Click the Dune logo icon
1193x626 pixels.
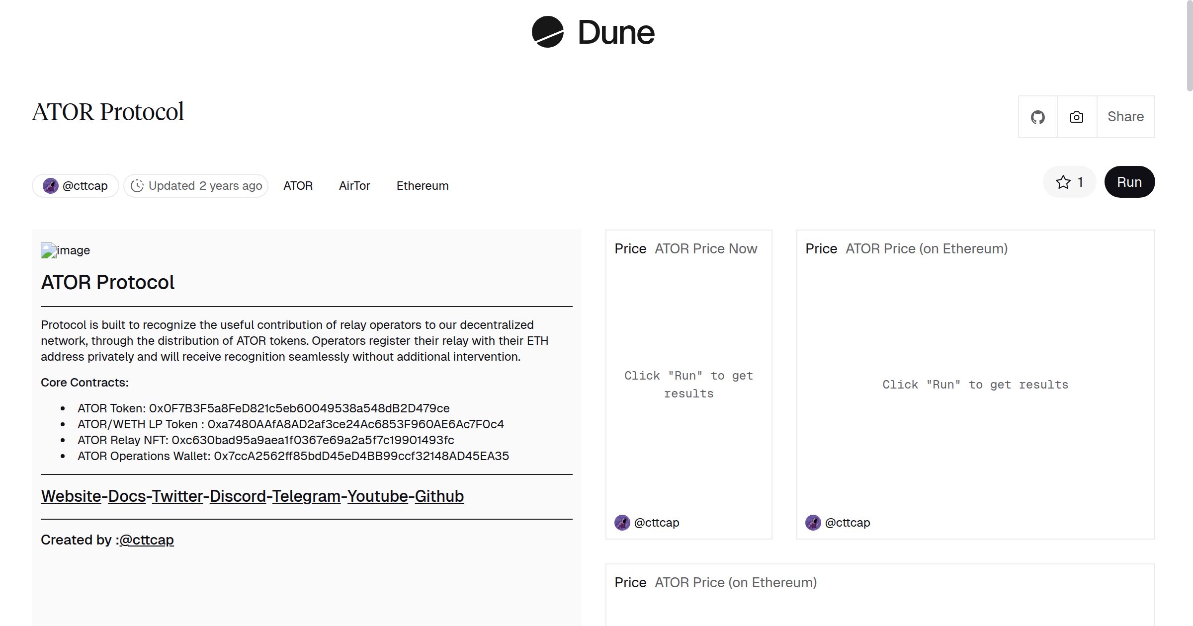547,32
